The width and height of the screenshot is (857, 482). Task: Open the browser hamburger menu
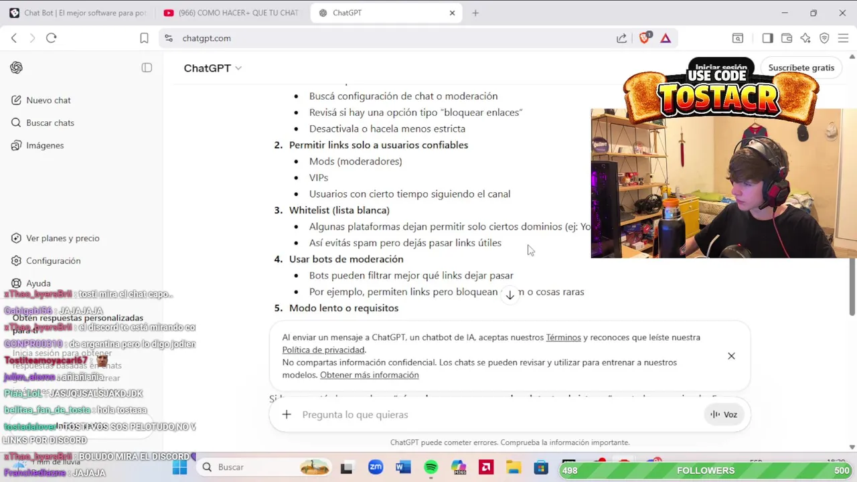[x=843, y=38]
